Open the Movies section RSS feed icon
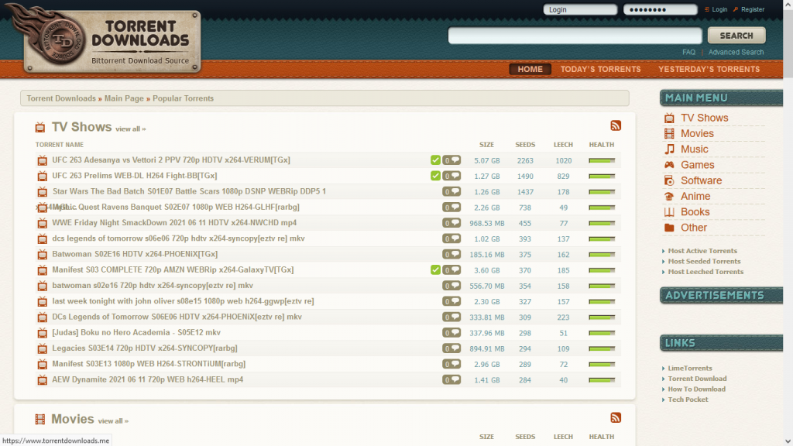Viewport: 793px width, 446px height. [x=616, y=417]
